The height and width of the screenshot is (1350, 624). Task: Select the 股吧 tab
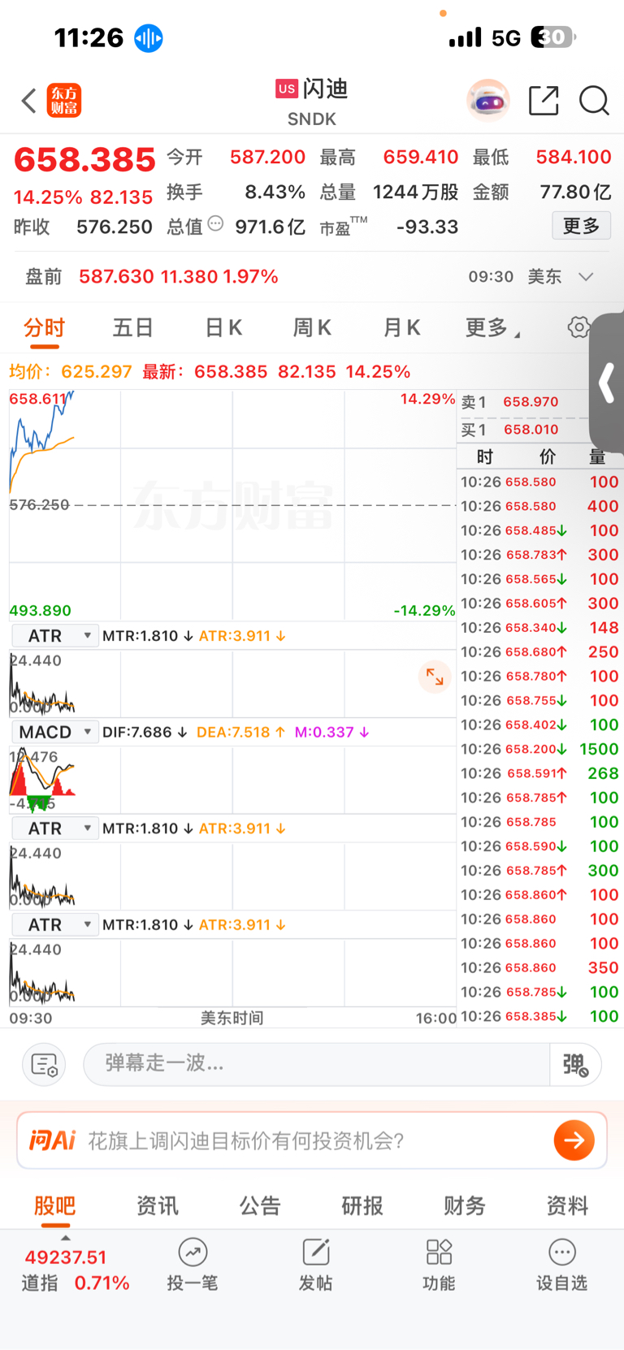tap(54, 1205)
